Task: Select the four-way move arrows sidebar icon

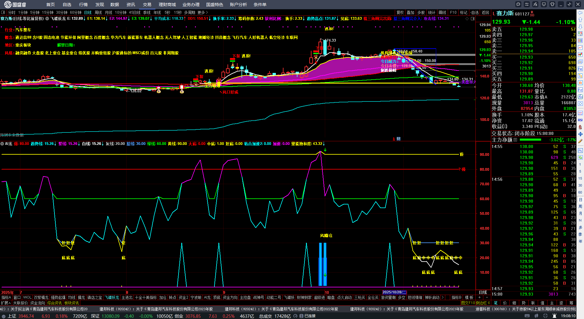Action: point(580,134)
